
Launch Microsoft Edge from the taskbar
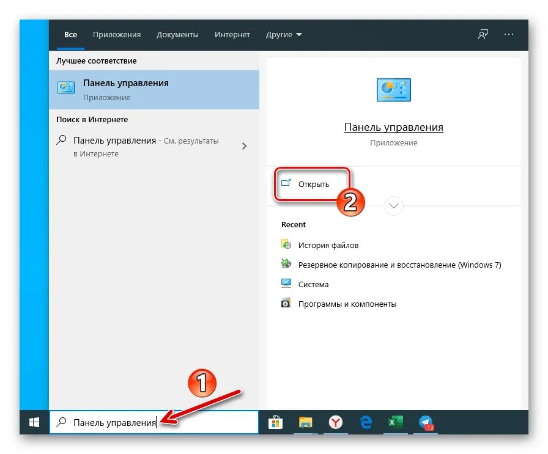[366, 423]
